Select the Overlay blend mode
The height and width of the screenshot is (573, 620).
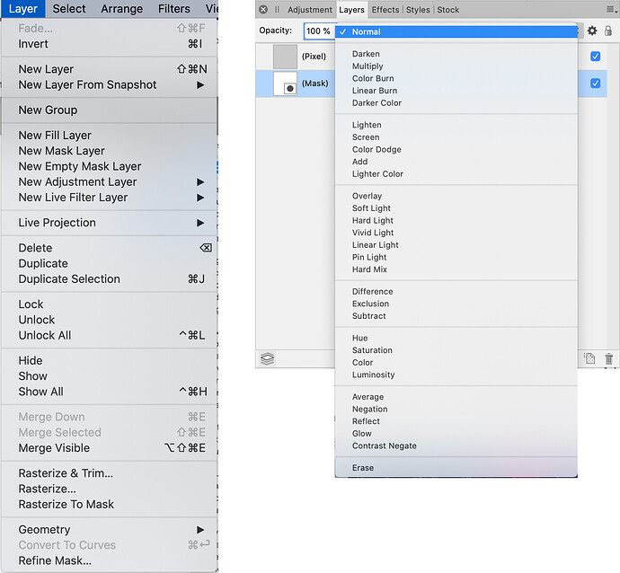[456, 197]
